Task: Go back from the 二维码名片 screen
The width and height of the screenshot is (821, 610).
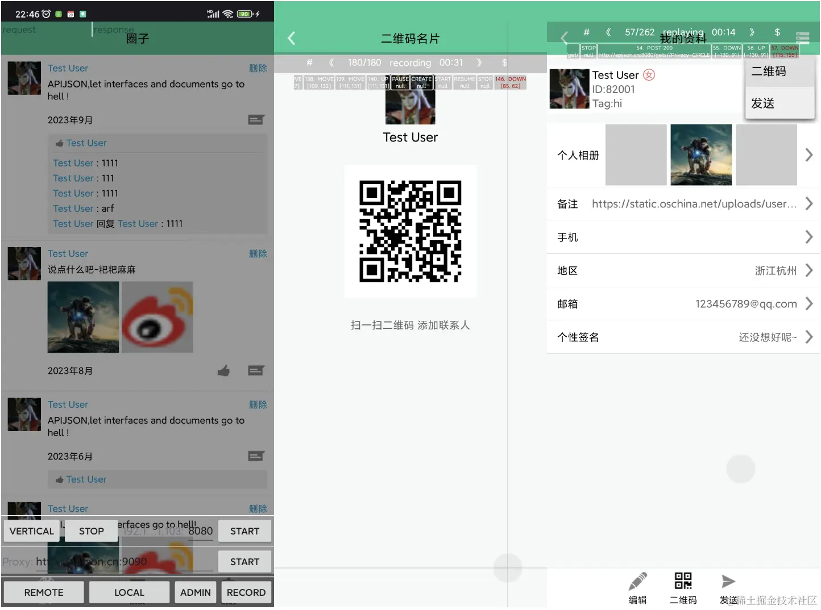Action: point(291,38)
